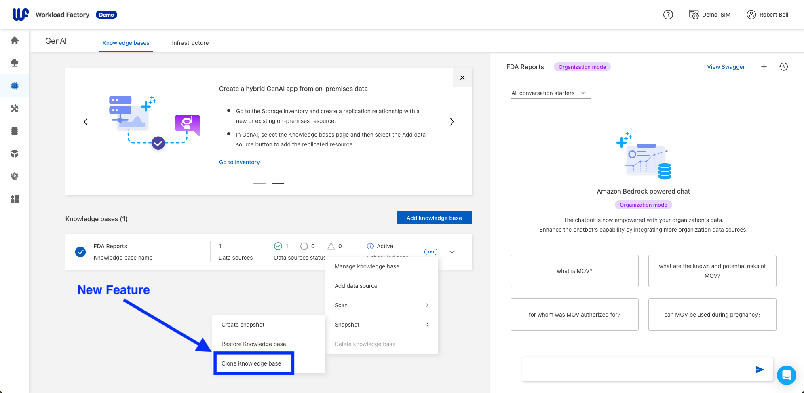Switch to the Infrastructure tab
Image resolution: width=804 pixels, height=393 pixels.
click(x=190, y=43)
